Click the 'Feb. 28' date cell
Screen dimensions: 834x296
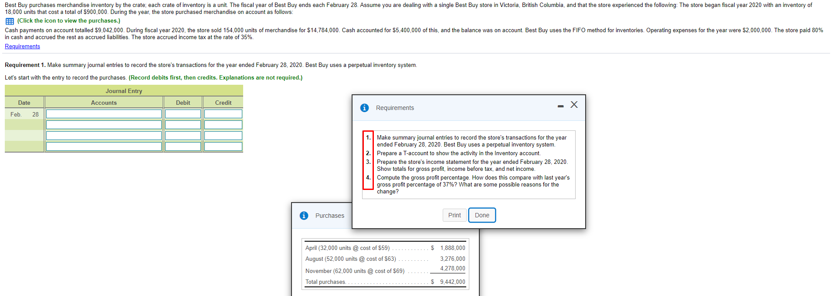(x=24, y=114)
